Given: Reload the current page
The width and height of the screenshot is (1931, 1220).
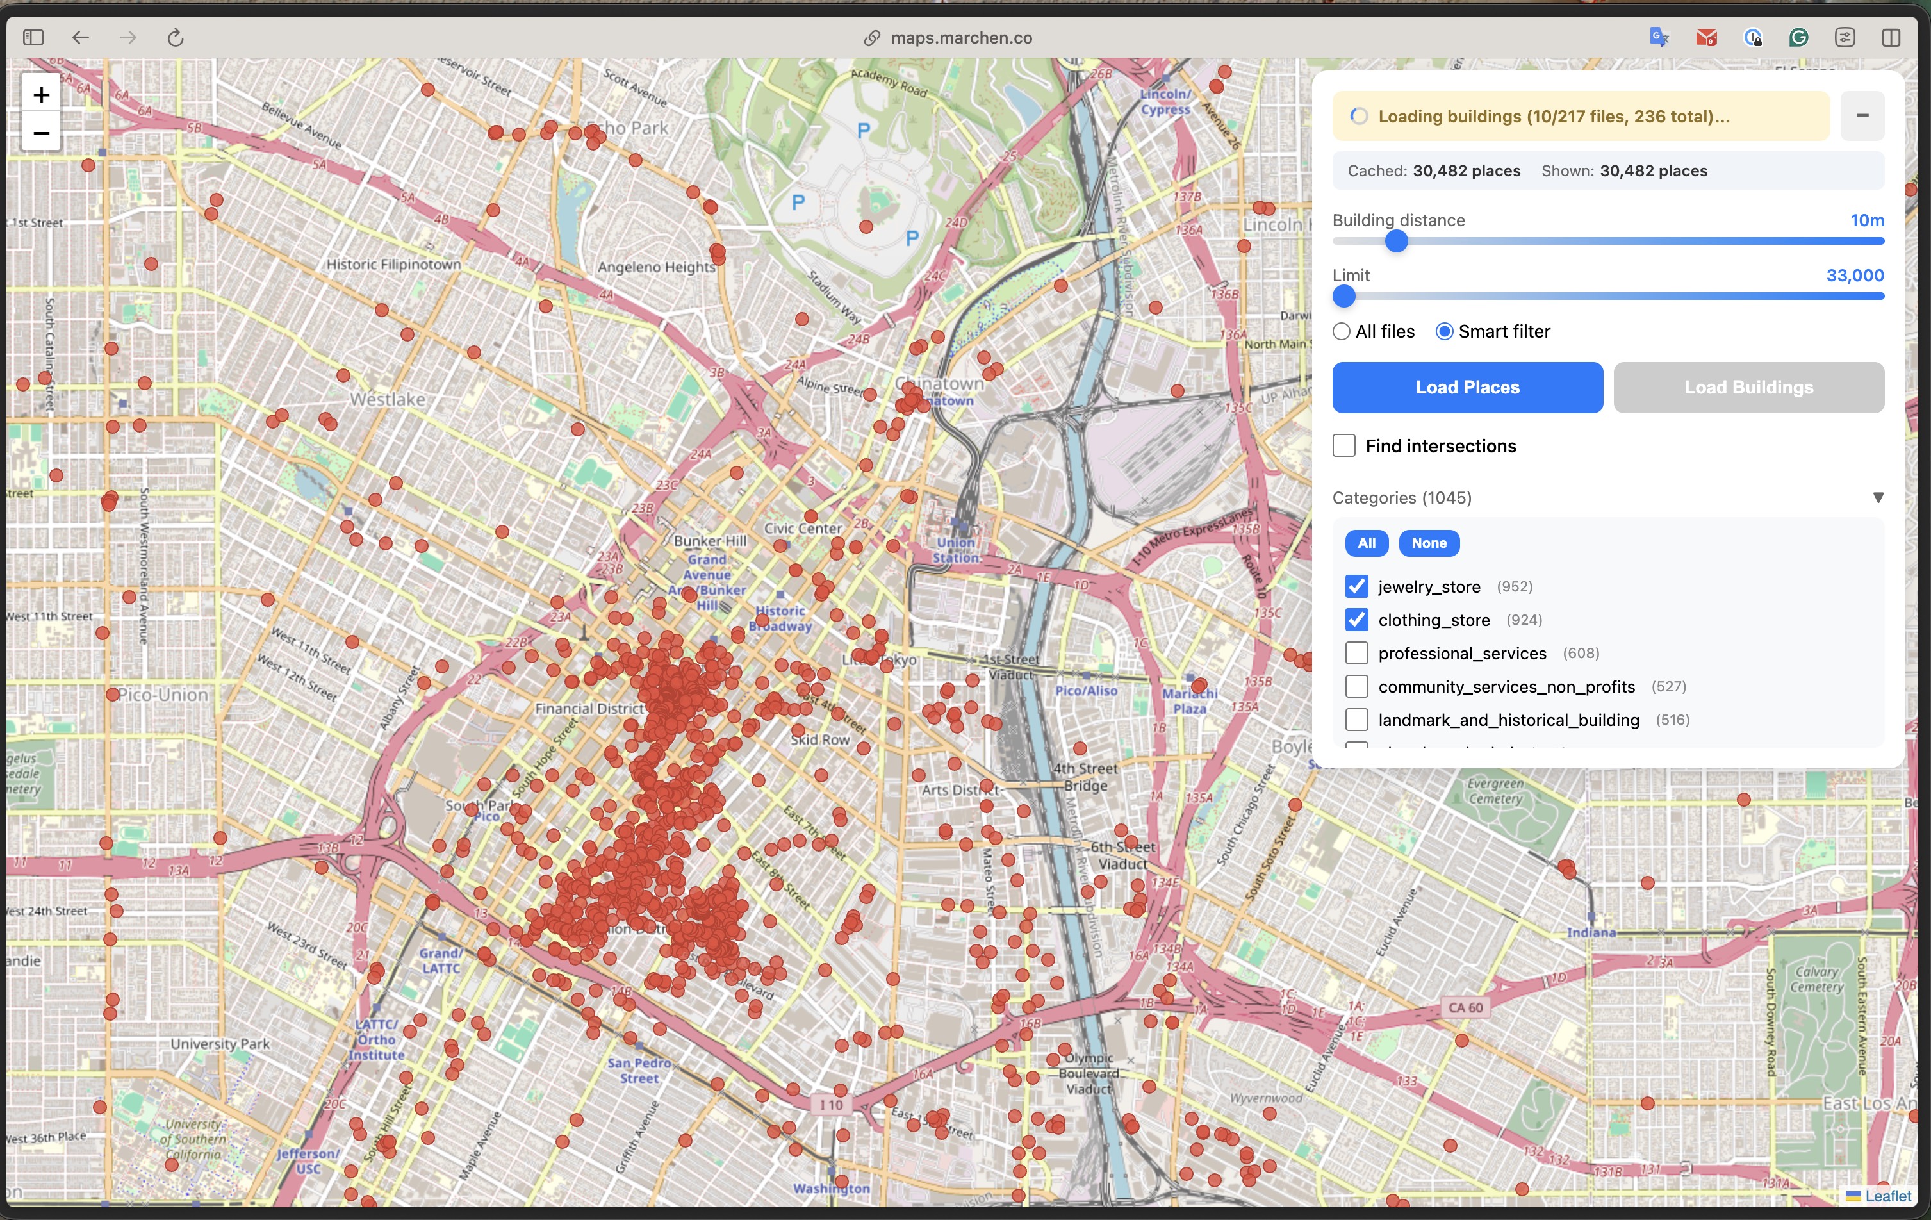Looking at the screenshot, I should [176, 37].
